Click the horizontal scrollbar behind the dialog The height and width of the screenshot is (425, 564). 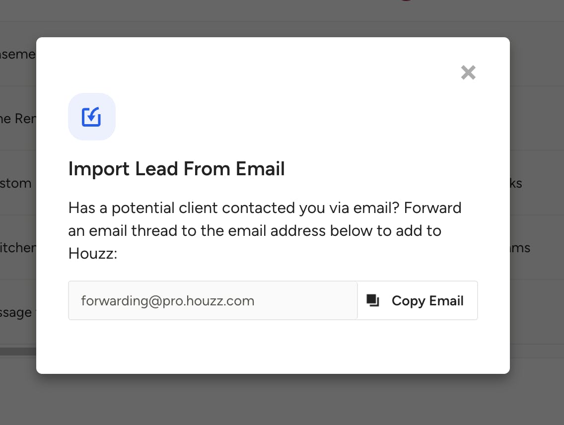click(18, 351)
